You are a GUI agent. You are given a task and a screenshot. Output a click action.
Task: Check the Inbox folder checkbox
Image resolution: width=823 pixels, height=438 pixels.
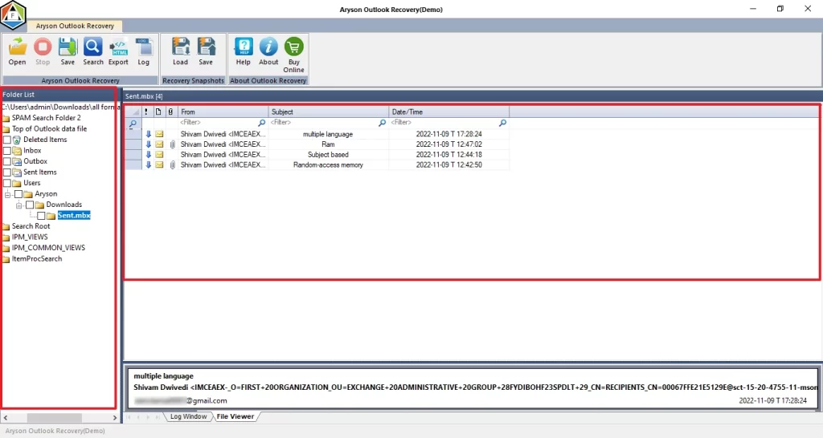point(6,151)
